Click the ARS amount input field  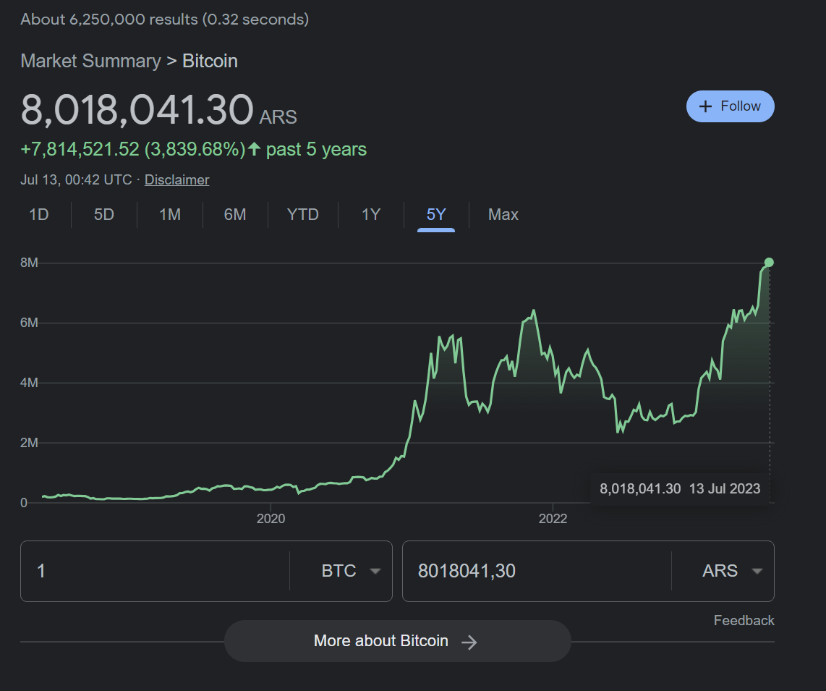click(537, 571)
